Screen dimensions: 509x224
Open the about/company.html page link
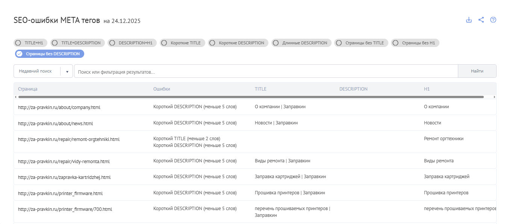coord(59,107)
